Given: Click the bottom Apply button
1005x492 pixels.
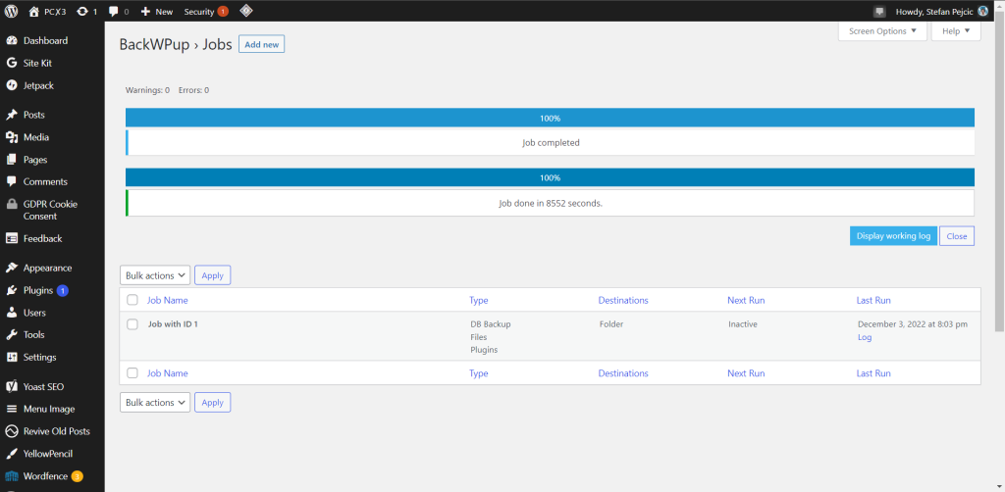Looking at the screenshot, I should 213,402.
